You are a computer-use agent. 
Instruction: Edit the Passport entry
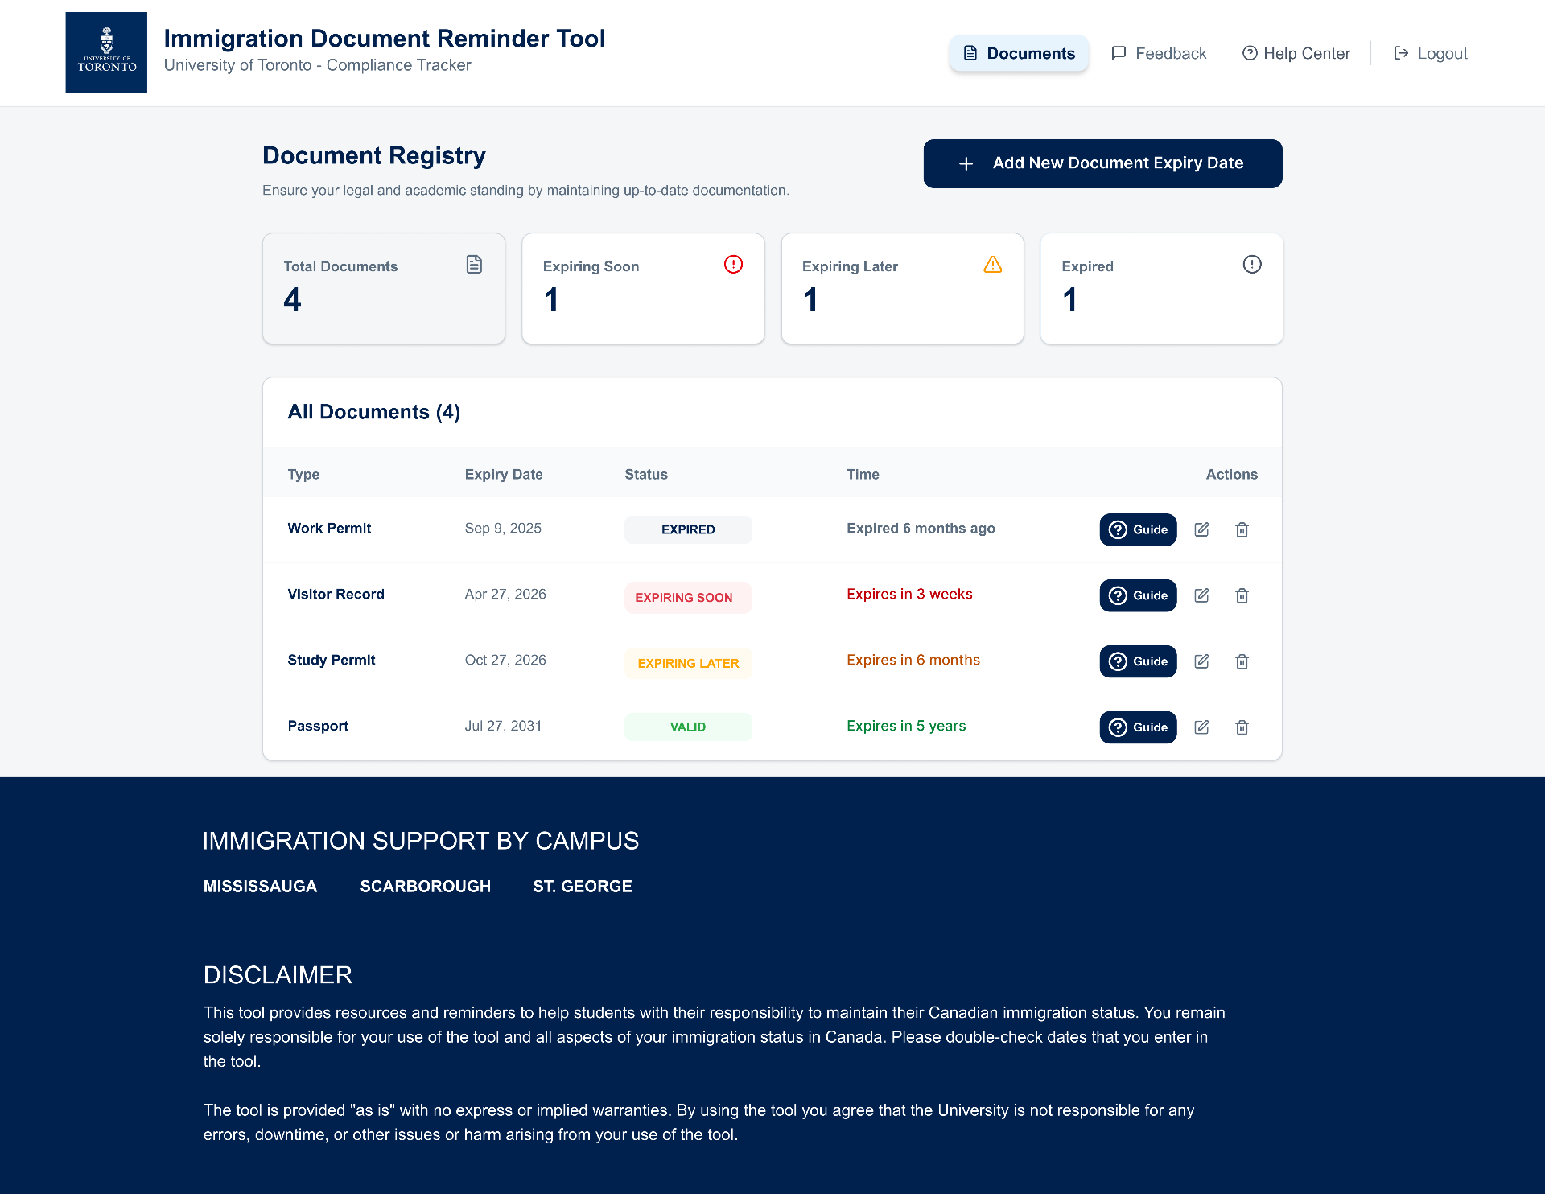pos(1201,727)
